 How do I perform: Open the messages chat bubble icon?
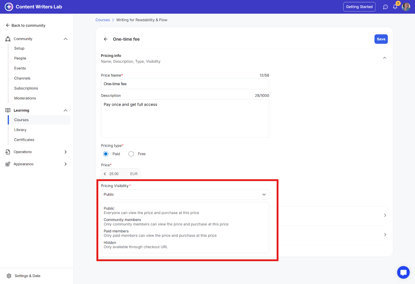[x=385, y=7]
